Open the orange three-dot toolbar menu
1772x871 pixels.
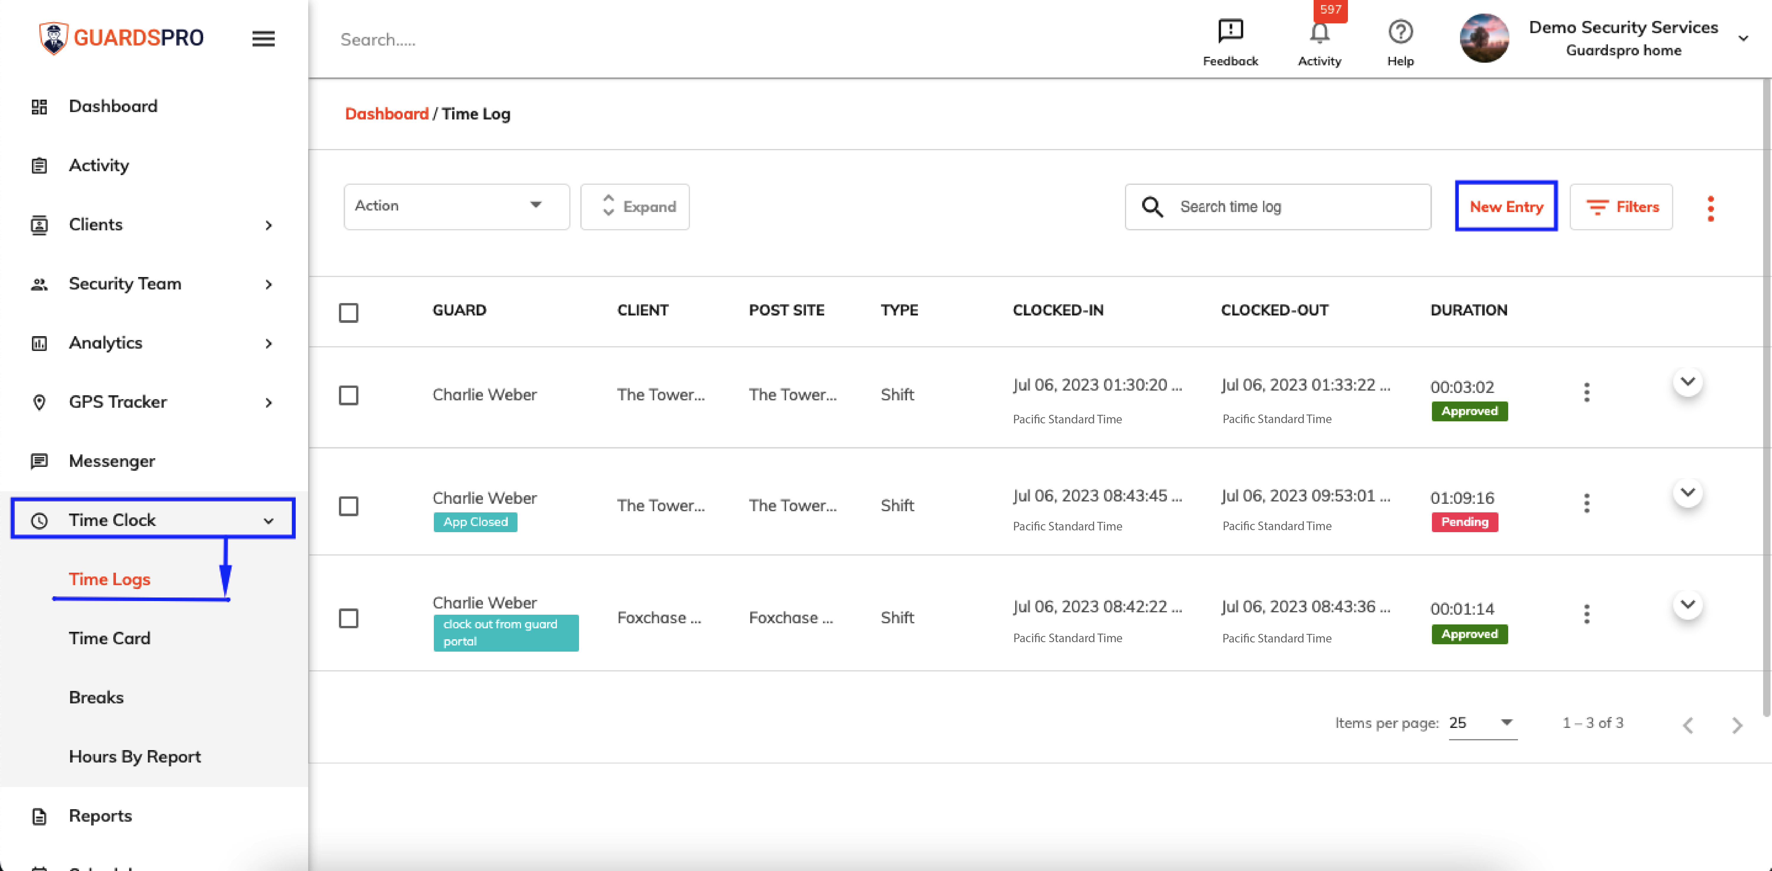[1710, 208]
